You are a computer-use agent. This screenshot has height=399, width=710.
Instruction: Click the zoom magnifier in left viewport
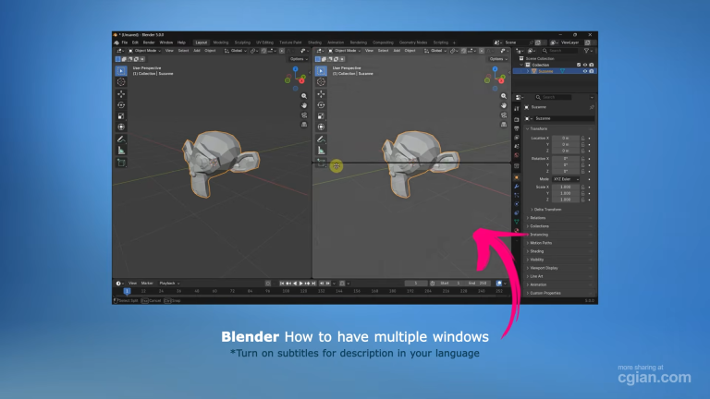pyautogui.click(x=304, y=96)
